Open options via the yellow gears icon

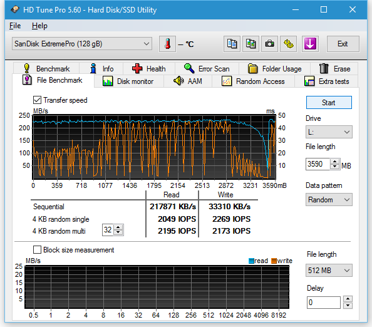pos(288,44)
